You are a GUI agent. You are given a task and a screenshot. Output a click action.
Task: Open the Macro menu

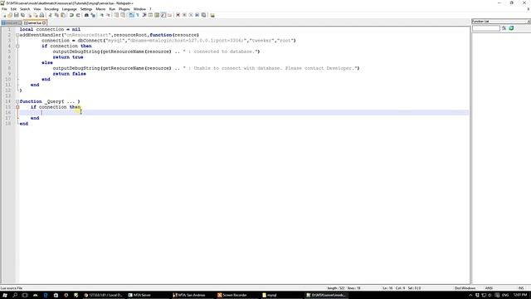click(100, 9)
